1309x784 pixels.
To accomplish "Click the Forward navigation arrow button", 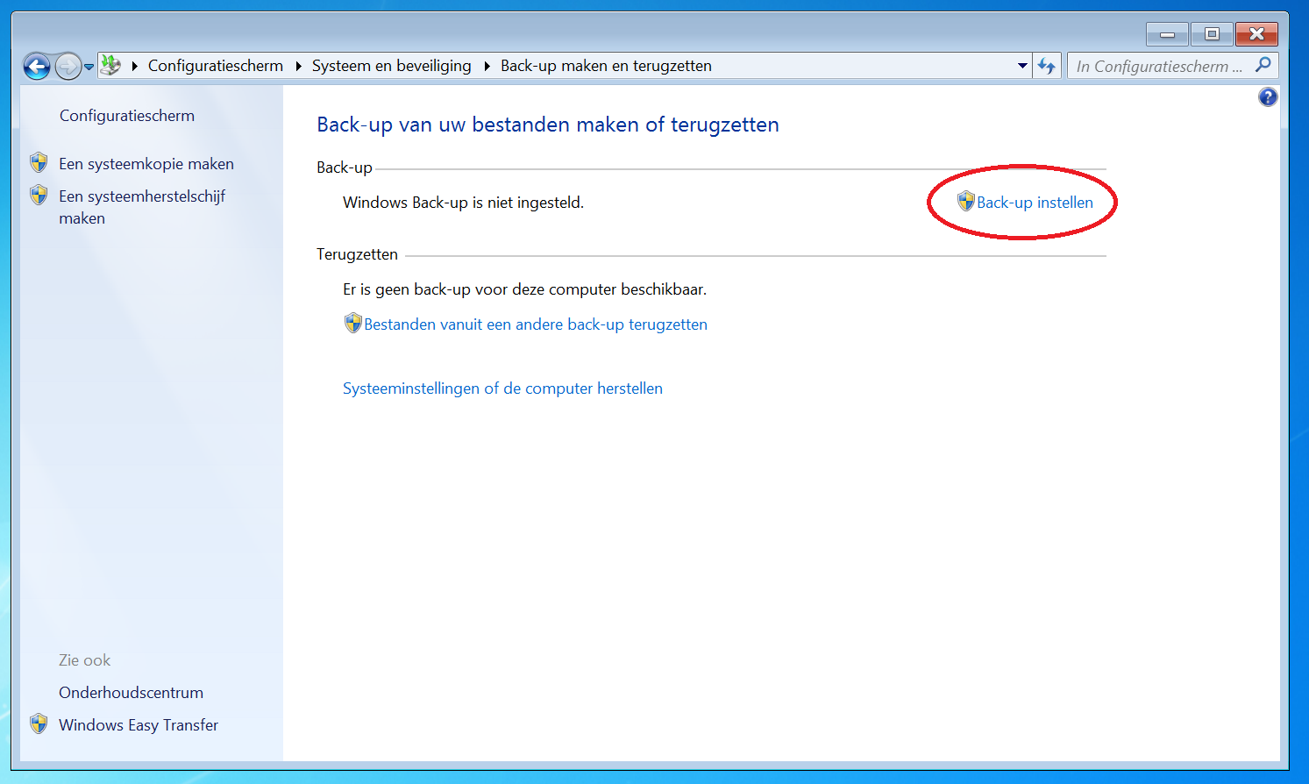I will (x=68, y=67).
